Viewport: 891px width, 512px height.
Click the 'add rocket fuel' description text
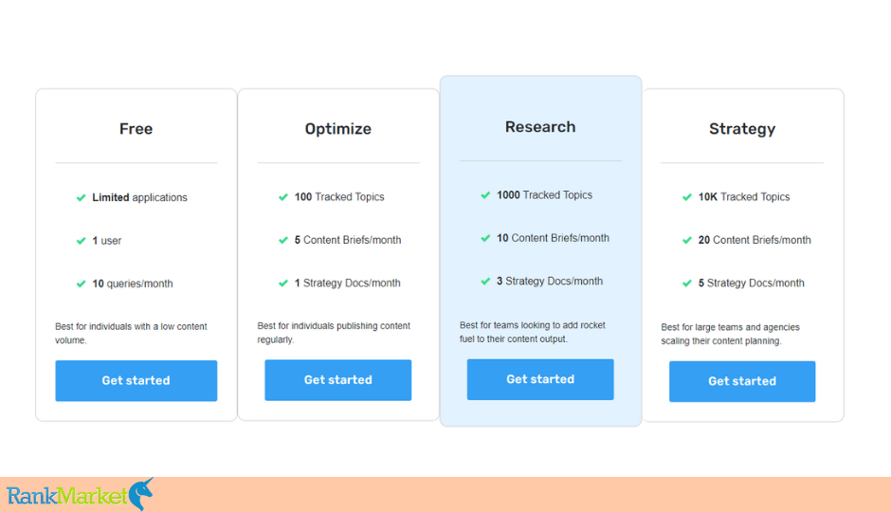pos(533,333)
